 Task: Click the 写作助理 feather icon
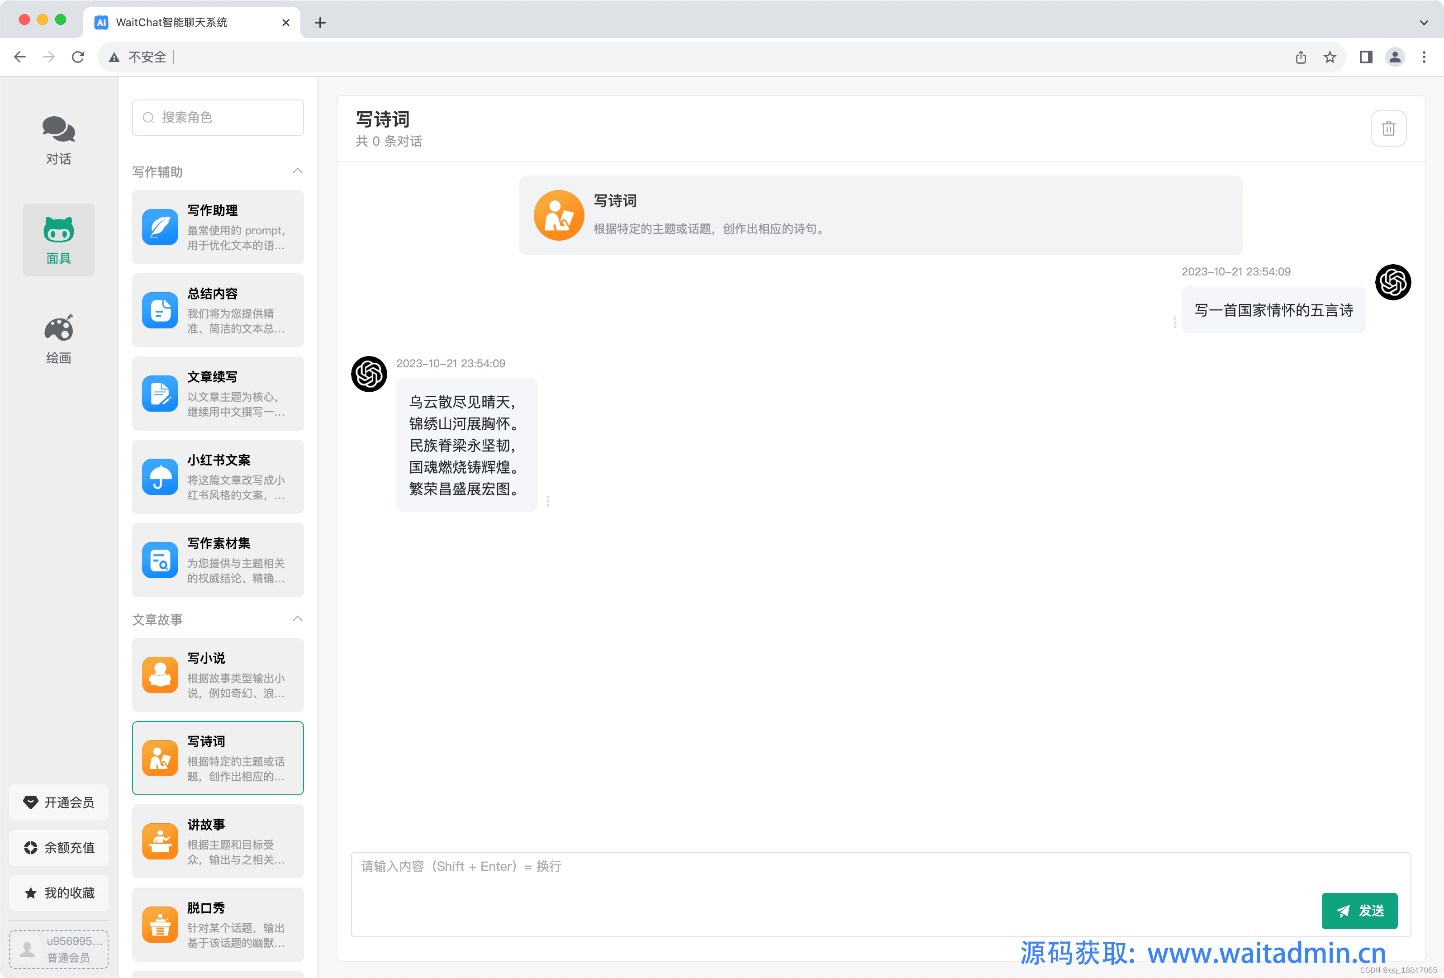coord(160,227)
